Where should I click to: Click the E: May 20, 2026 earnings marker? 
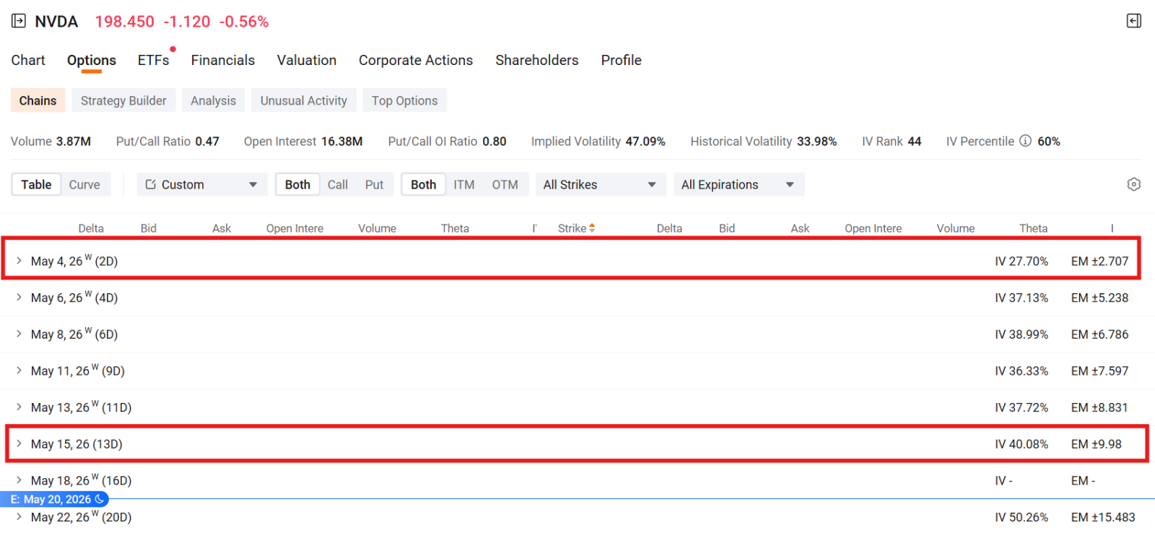point(54,499)
